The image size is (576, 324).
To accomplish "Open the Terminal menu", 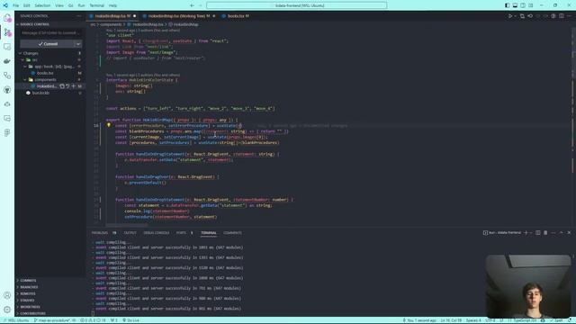I will (96, 5).
